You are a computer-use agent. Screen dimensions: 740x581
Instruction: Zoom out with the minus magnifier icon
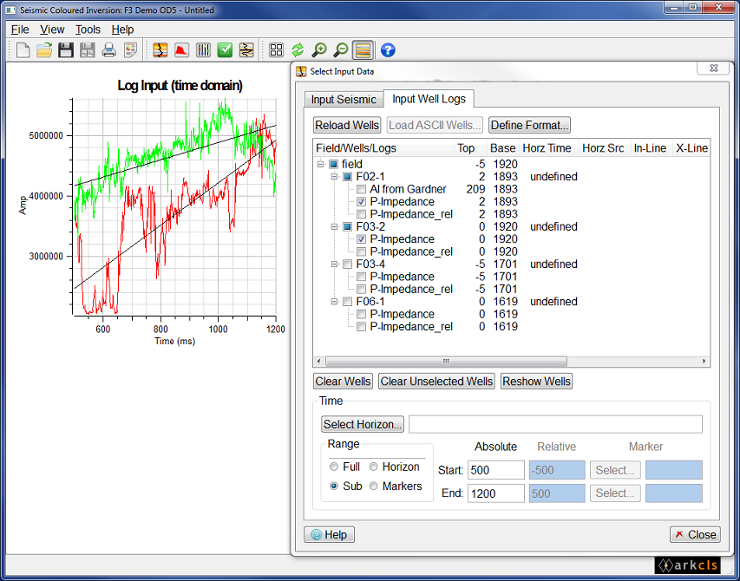(341, 50)
